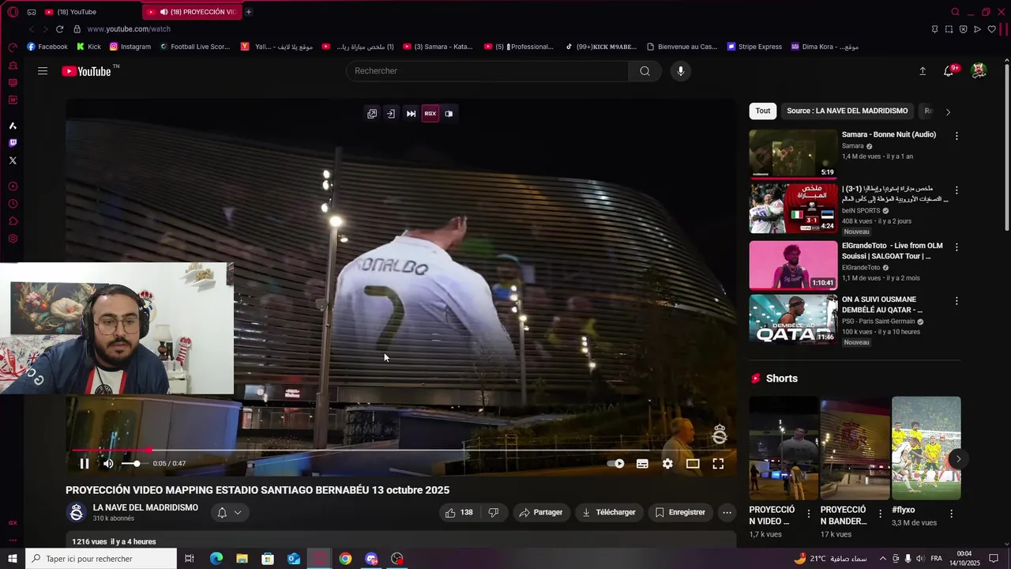Screen dimensions: 1011x569
Task: Open Microsoft Edge from taskbar
Action: [216, 559]
